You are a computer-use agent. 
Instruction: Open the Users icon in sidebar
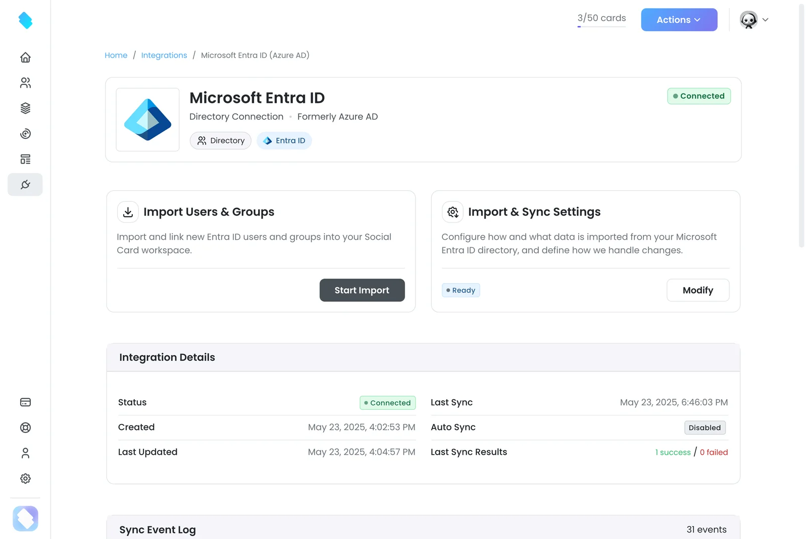(25, 83)
